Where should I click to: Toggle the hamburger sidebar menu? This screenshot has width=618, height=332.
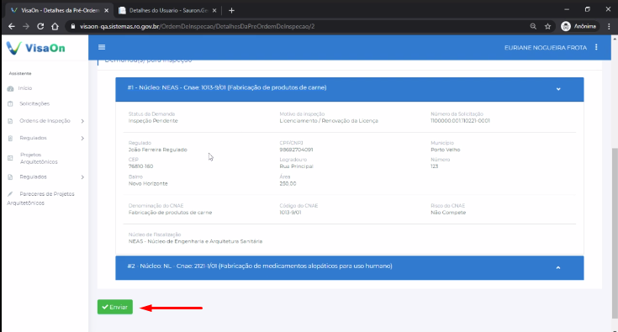pos(102,47)
